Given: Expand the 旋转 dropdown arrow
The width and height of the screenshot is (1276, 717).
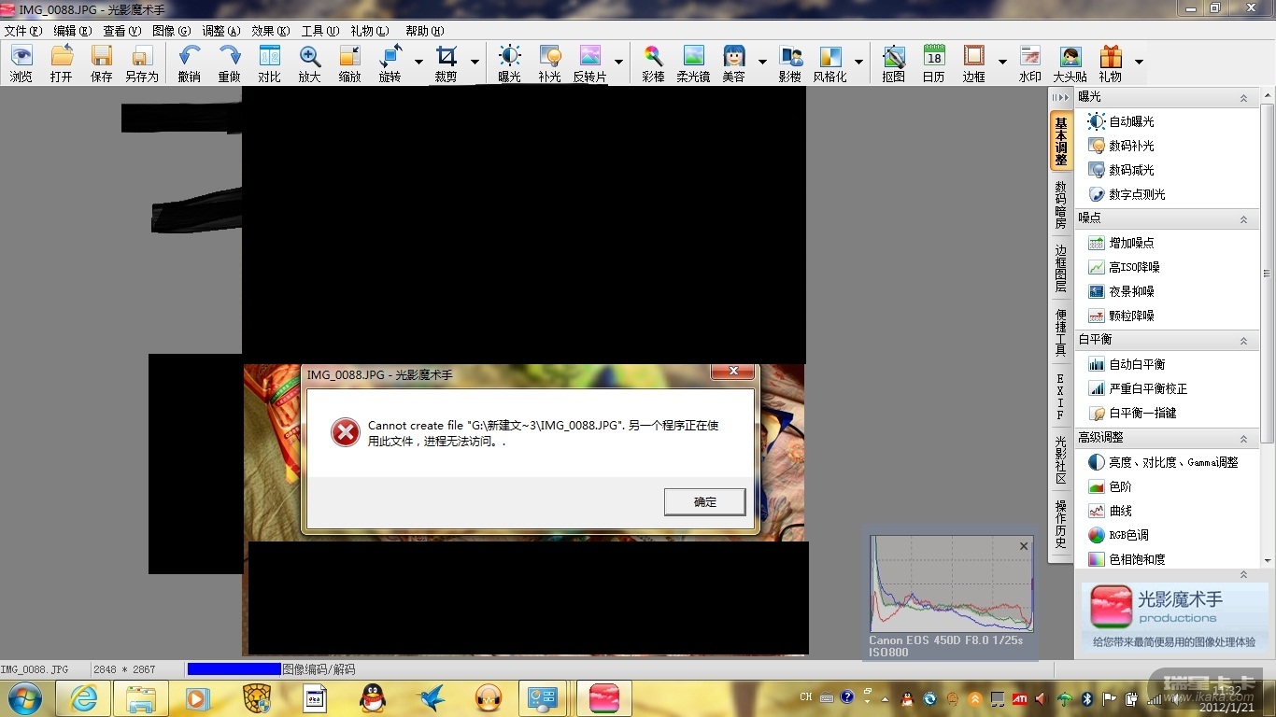Looking at the screenshot, I should (418, 63).
